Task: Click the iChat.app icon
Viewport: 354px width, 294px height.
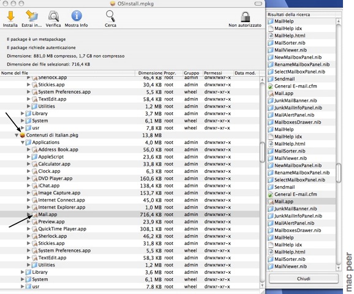Action: click(34, 186)
